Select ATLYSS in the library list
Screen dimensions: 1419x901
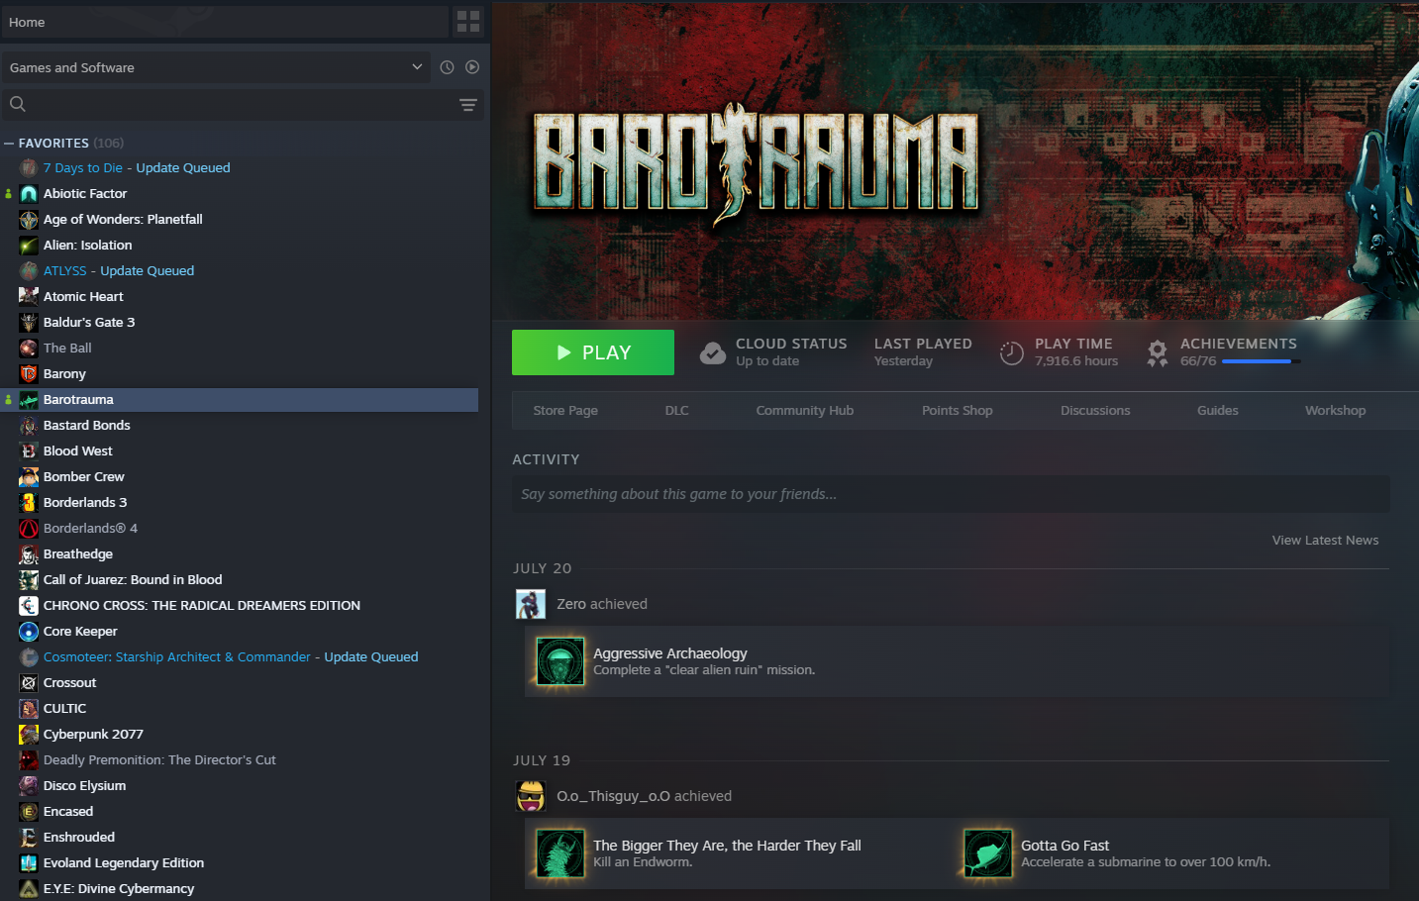(65, 271)
